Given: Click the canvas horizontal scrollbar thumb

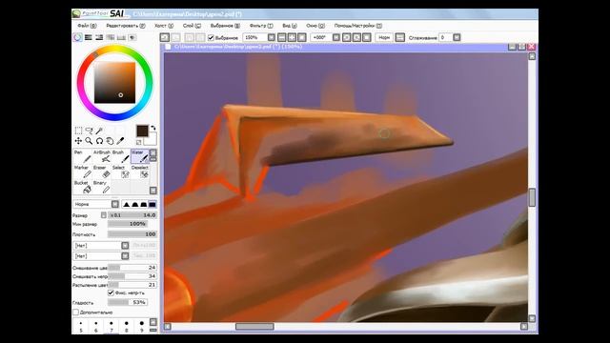Looking at the screenshot, I should coord(254,326).
